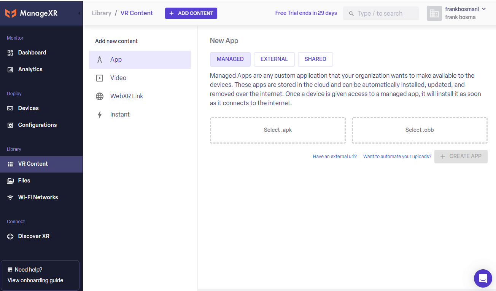Click the ManageXR logo icon

click(x=11, y=13)
